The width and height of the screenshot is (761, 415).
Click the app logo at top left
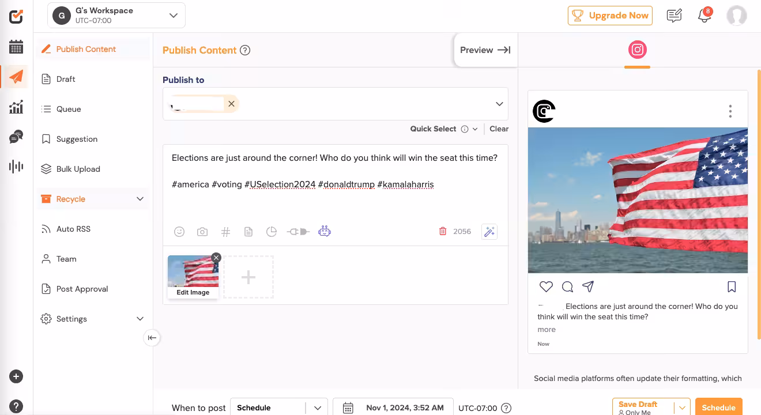tap(16, 16)
